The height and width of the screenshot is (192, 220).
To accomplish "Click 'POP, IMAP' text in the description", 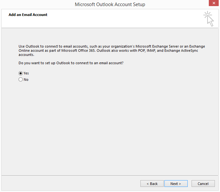I will tap(139, 51).
